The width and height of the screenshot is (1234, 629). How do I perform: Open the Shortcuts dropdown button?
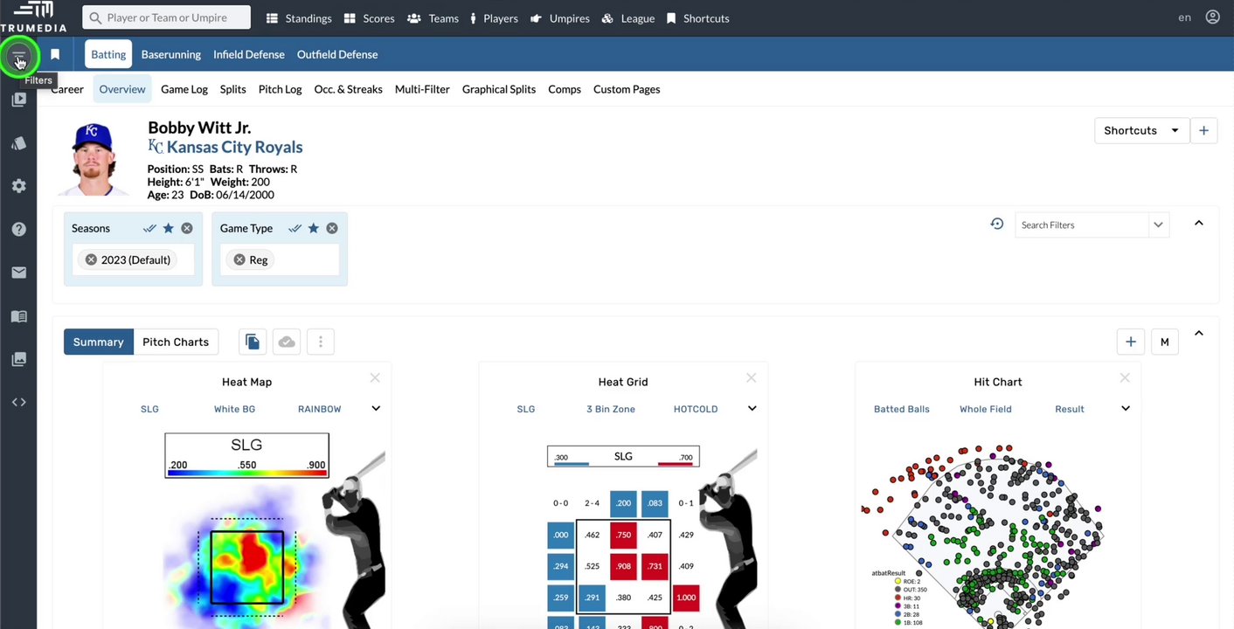(1141, 130)
